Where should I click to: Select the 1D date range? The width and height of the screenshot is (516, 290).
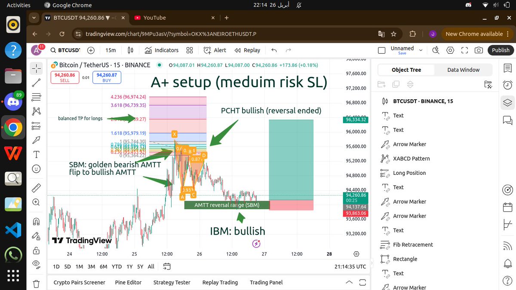(x=56, y=266)
